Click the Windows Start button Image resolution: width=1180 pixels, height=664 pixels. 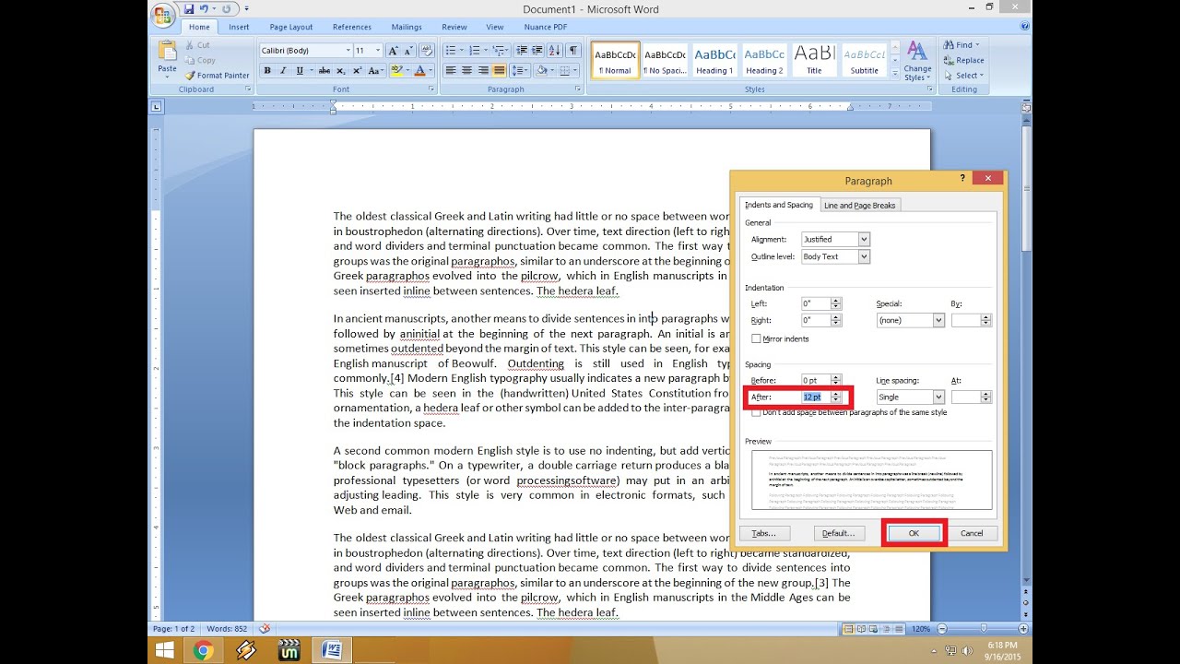(x=165, y=651)
